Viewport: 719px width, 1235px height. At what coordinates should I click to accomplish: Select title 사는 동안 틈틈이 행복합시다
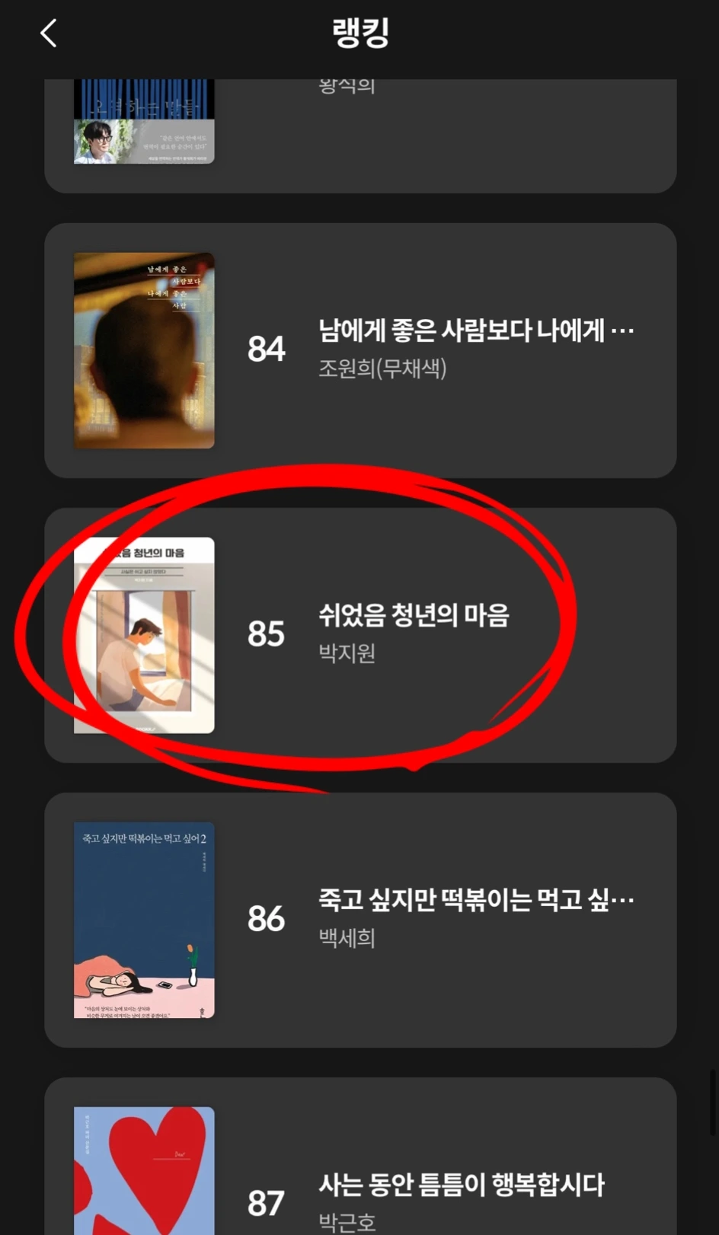[x=462, y=1185]
